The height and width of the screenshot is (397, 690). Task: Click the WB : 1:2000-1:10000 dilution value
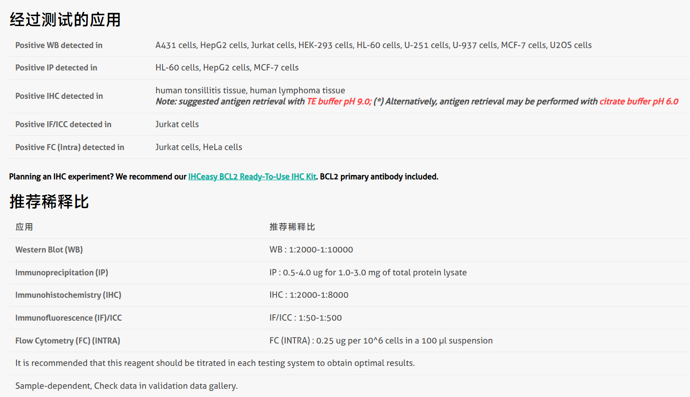pyautogui.click(x=311, y=250)
